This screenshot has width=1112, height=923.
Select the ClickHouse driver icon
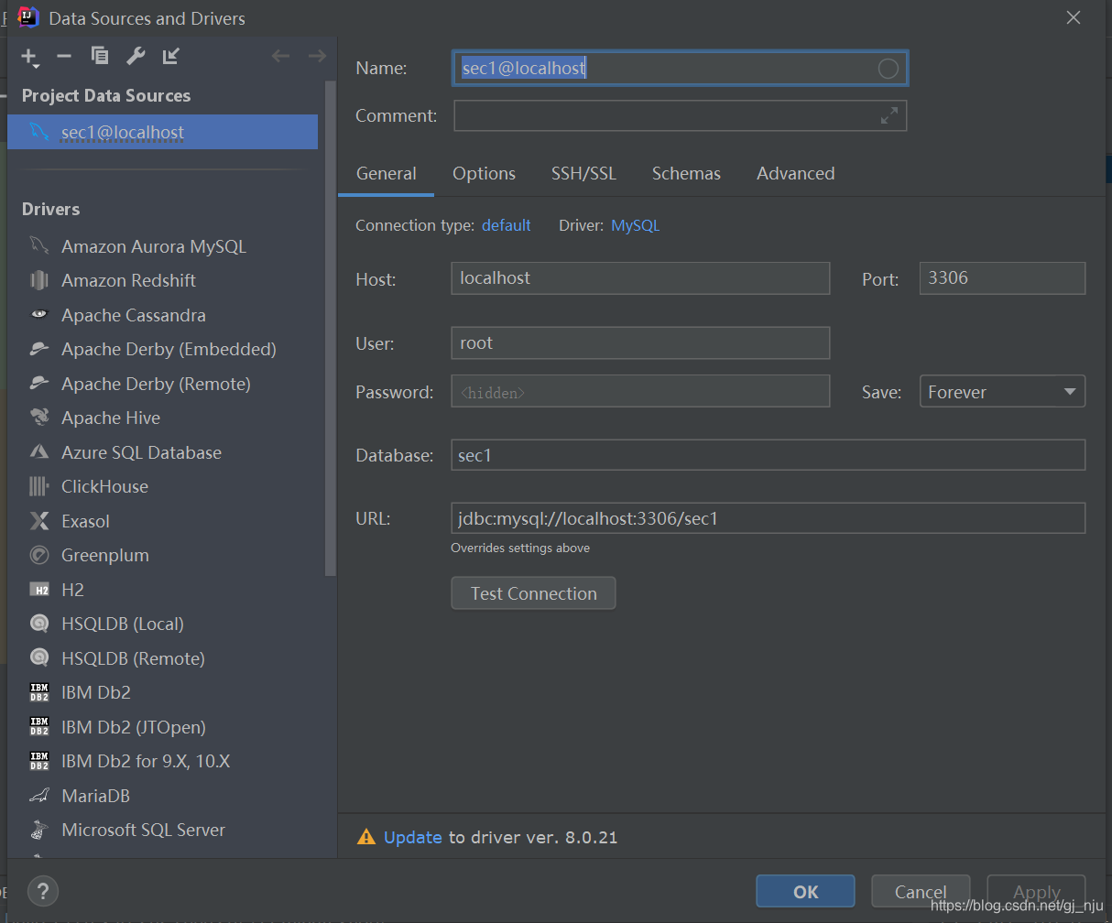point(38,486)
